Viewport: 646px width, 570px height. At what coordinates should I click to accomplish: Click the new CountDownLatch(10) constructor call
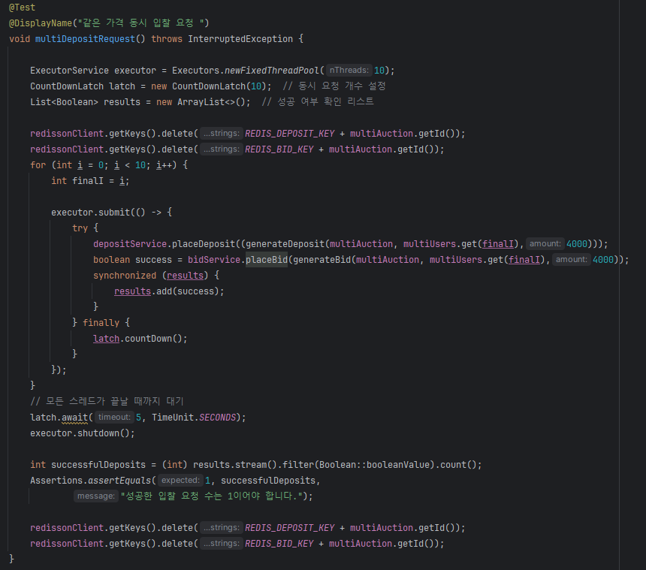point(210,86)
